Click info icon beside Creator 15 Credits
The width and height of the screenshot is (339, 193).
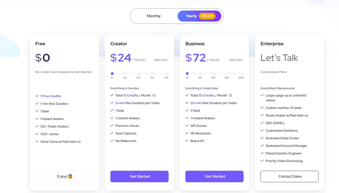(x=154, y=95)
